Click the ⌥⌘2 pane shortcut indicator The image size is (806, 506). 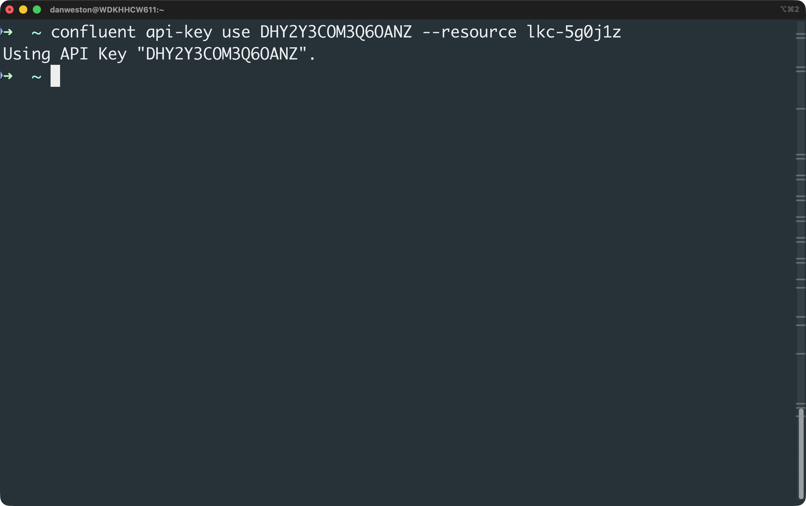coord(791,10)
